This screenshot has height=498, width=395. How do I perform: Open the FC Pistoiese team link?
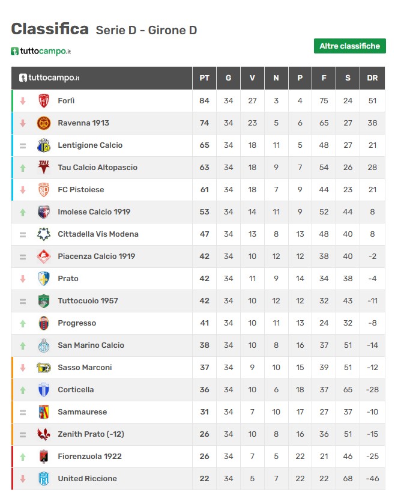[81, 190]
